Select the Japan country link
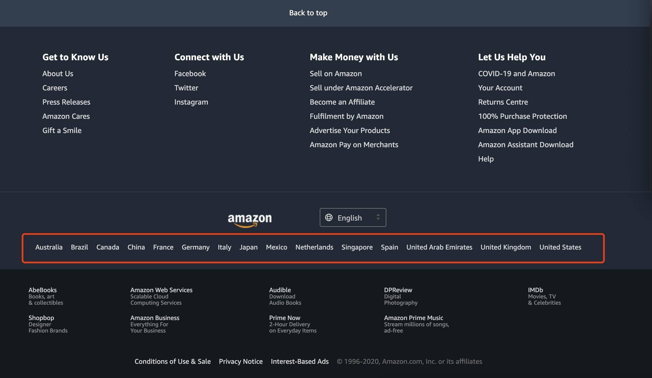This screenshot has height=378, width=652. [249, 247]
